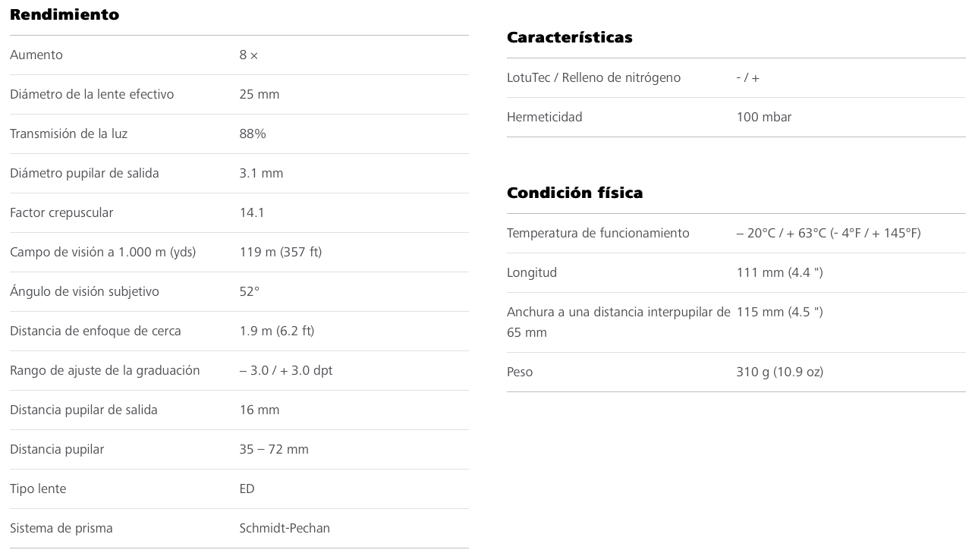Click the 115 mm (4.5 ") width value
Image resolution: width=975 pixels, height=553 pixels.
click(779, 312)
